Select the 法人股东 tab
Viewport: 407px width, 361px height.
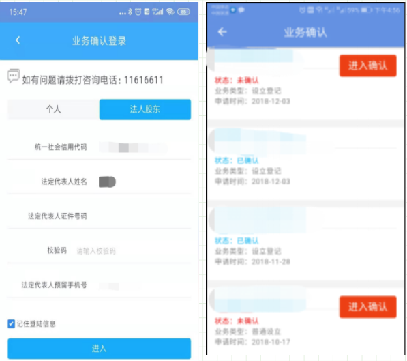[145, 109]
